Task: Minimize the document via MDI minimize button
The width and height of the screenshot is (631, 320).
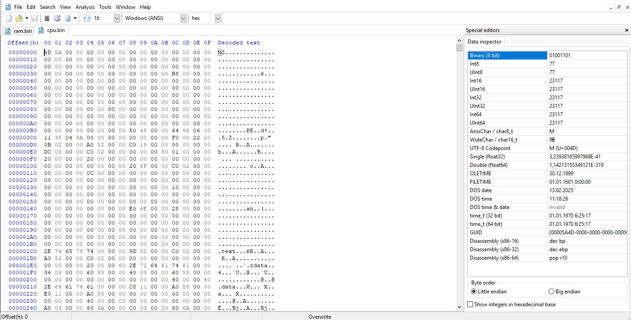Action: pos(611,7)
